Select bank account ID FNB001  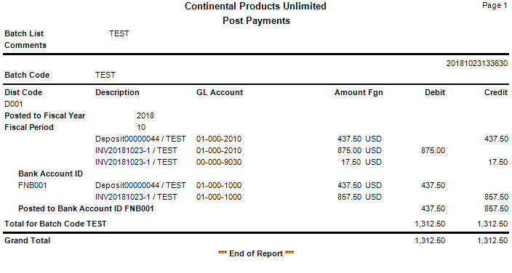[33, 185]
